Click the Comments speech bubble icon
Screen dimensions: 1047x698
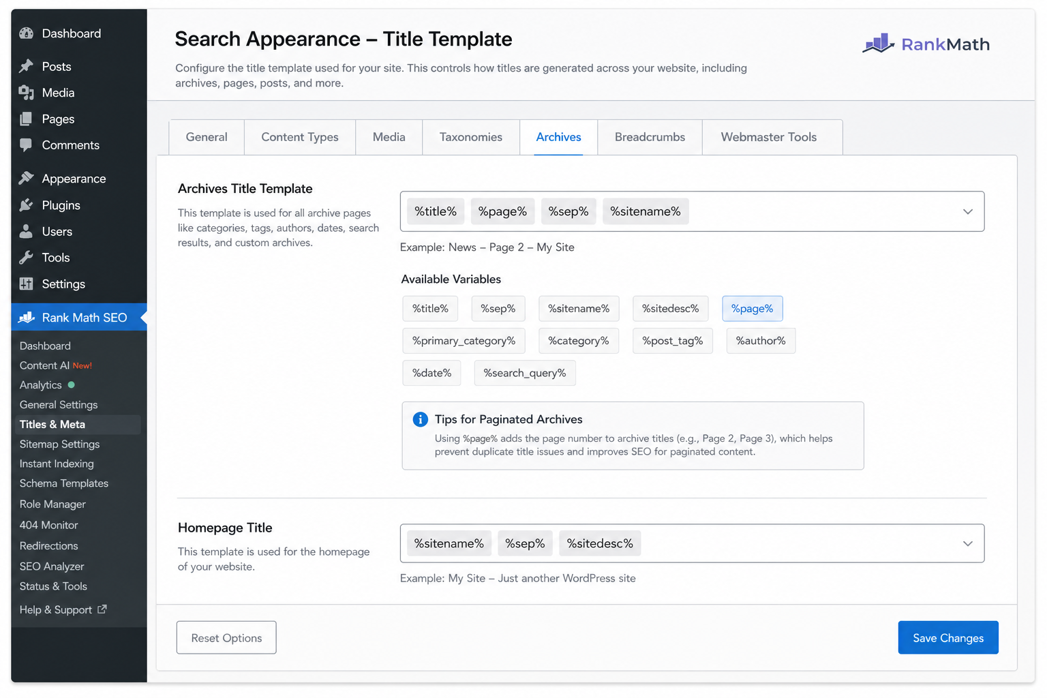(x=27, y=145)
